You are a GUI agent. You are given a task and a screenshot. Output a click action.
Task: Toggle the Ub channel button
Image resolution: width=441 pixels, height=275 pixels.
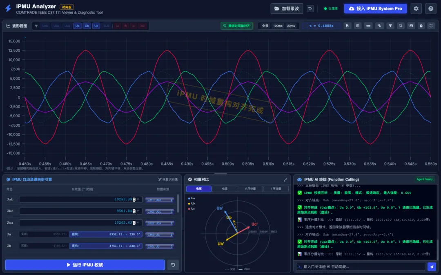coord(87,26)
